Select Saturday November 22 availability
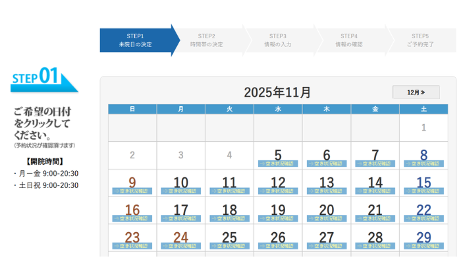 (x=423, y=218)
